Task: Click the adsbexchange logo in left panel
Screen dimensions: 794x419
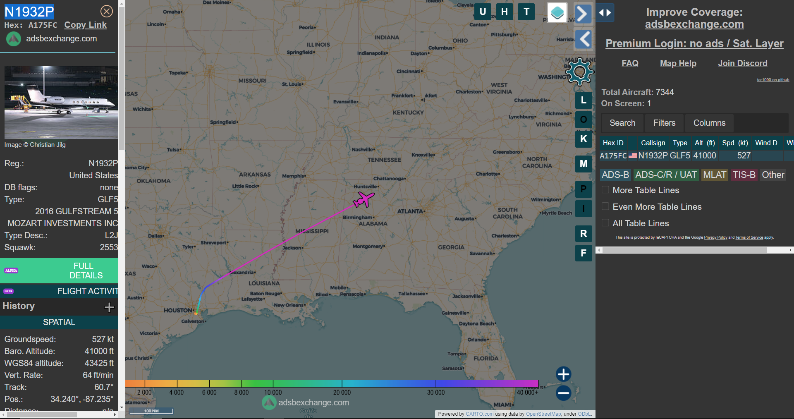Action: 14,39
